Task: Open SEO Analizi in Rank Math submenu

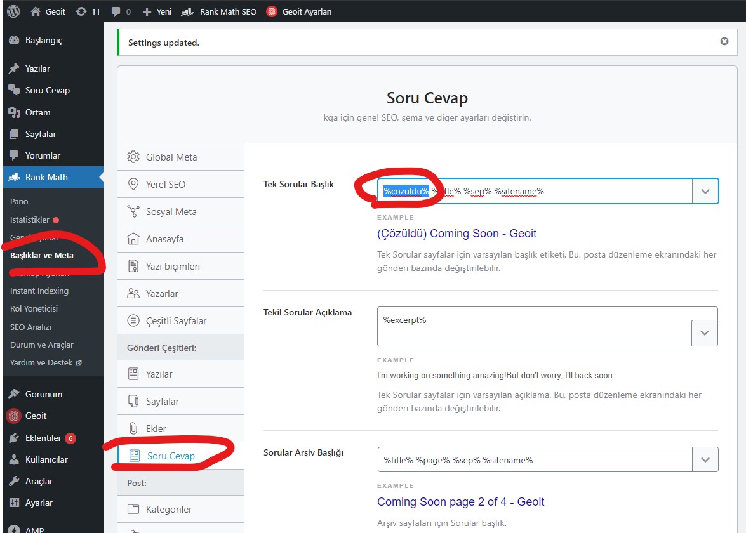Action: (x=30, y=327)
